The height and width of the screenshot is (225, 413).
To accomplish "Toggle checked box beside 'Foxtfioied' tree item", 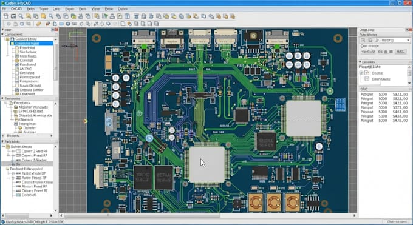I will tap(17, 64).
